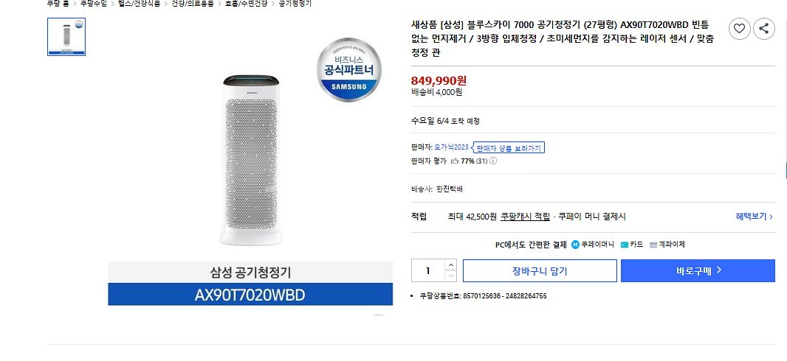Open seller 오가닉2023 link
Viewport: 787px width, 361px height.
pyautogui.click(x=451, y=147)
